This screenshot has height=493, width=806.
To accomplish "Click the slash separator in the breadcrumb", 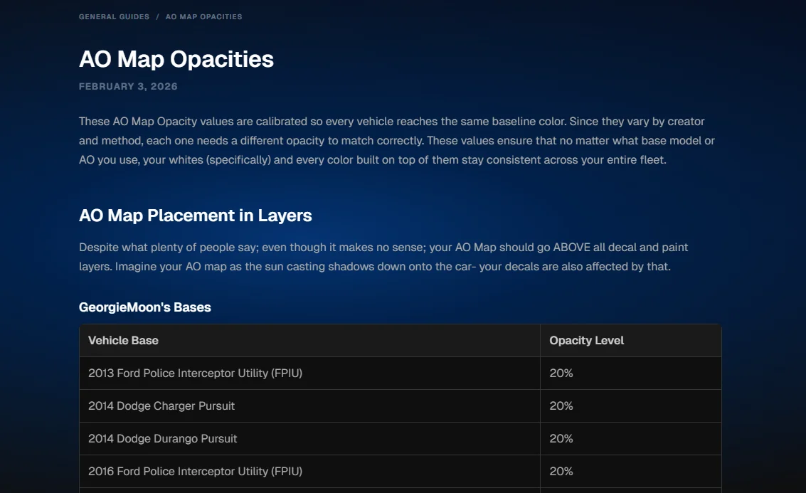I will 157,16.
